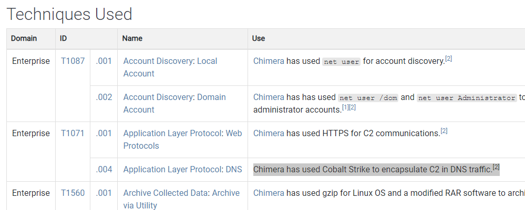525x210 pixels.
Task: Open citation [1] after administrator accounts
Action: click(345, 107)
